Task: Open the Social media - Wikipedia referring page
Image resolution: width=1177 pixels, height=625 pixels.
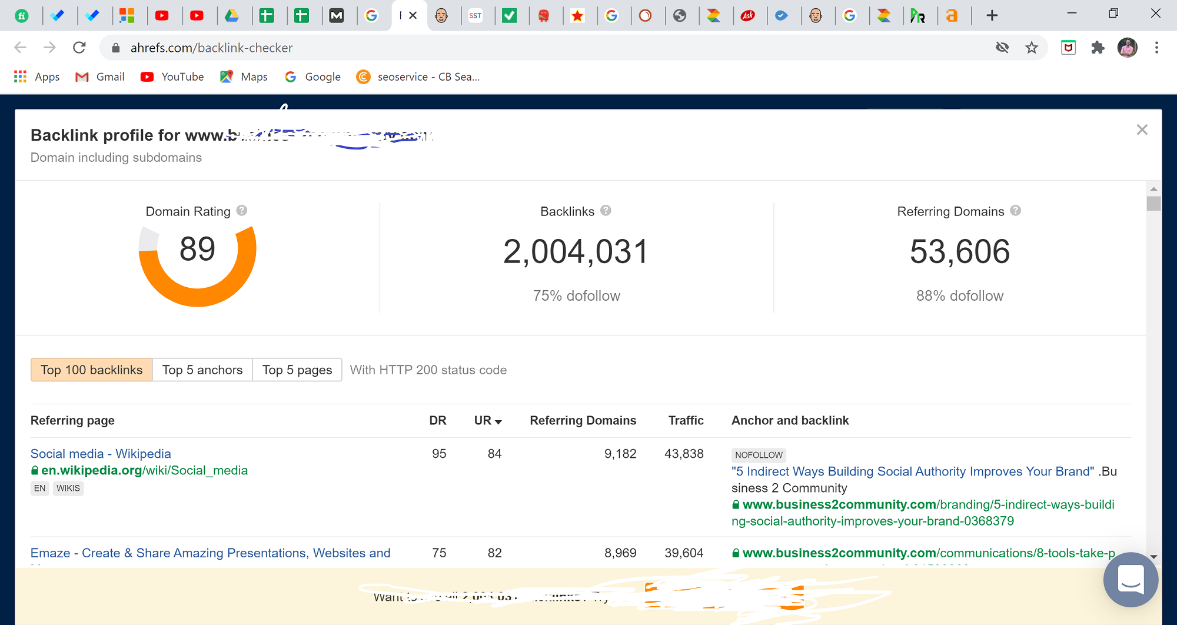Action: coord(101,454)
